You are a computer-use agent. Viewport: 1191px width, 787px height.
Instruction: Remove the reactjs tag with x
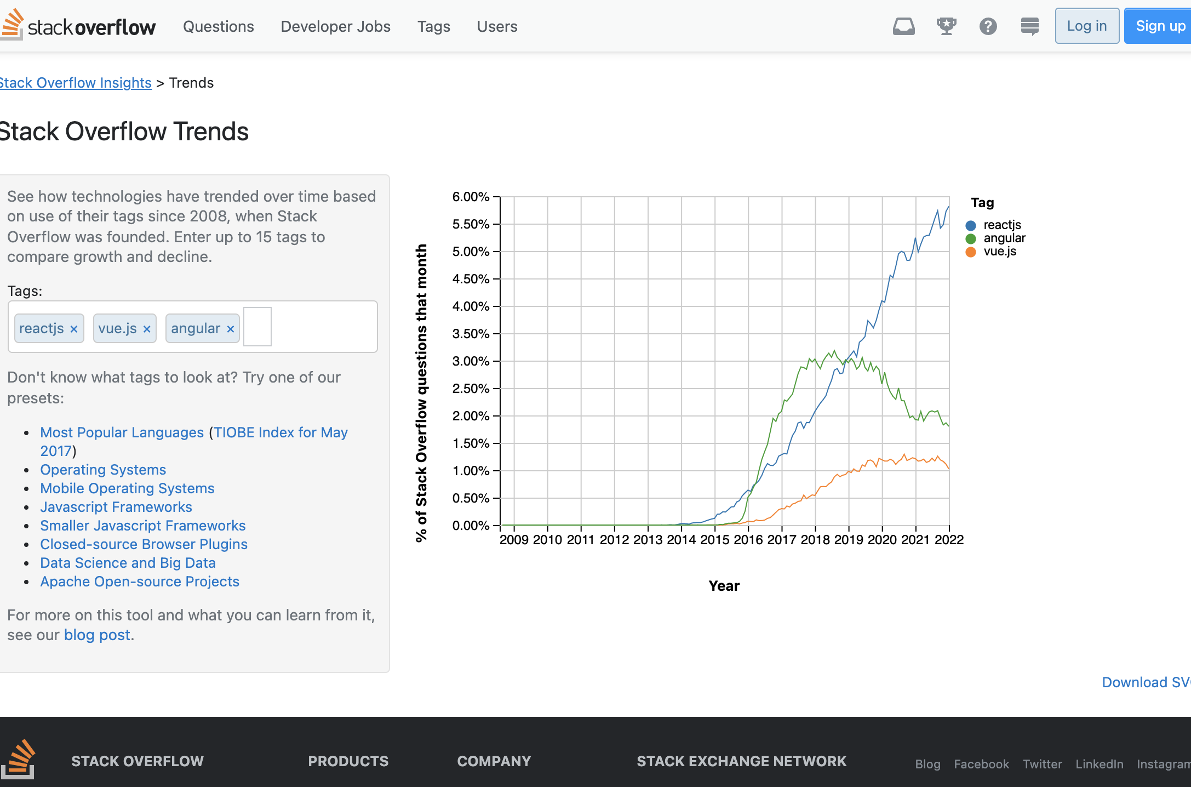tap(74, 329)
